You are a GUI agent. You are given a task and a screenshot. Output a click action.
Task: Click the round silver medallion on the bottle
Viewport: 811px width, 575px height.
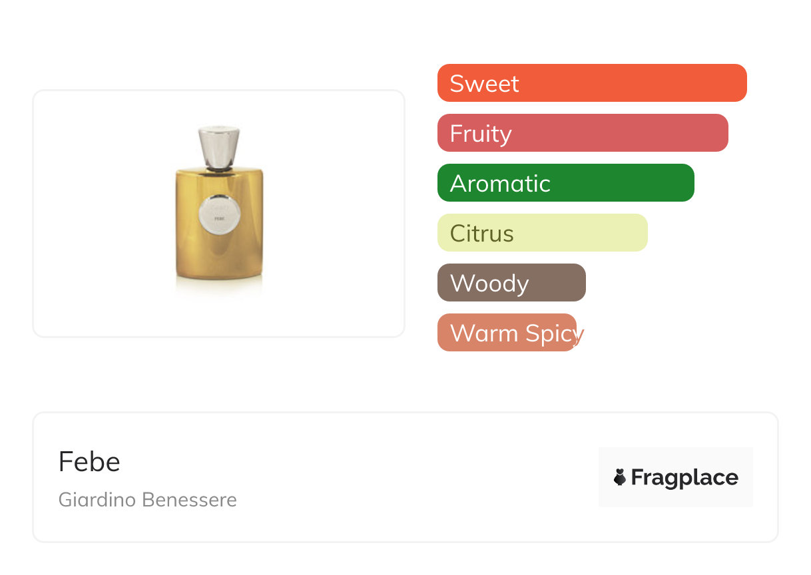(219, 210)
